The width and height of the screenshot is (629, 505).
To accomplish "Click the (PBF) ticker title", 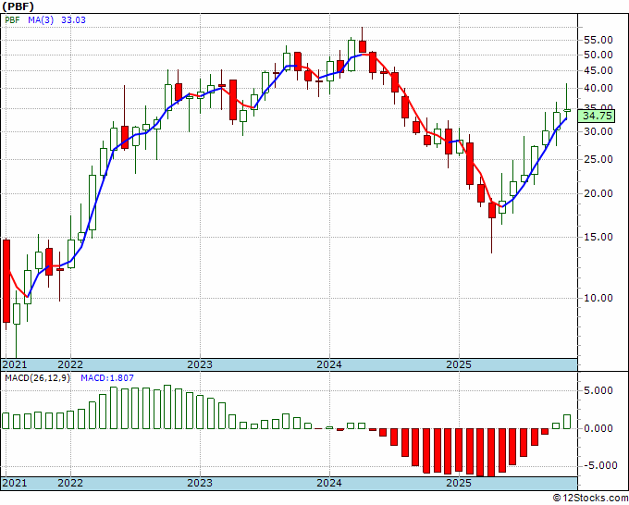I will pyautogui.click(x=18, y=6).
